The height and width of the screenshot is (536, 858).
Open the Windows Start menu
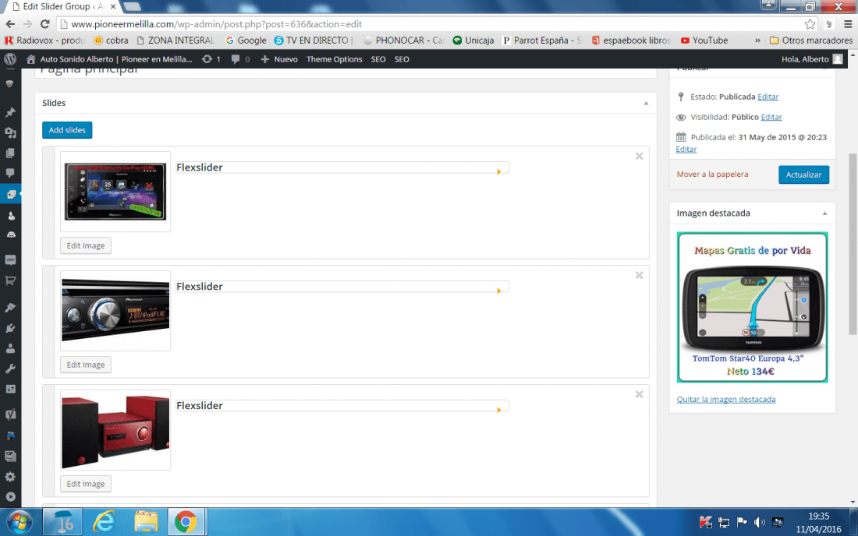[x=19, y=522]
